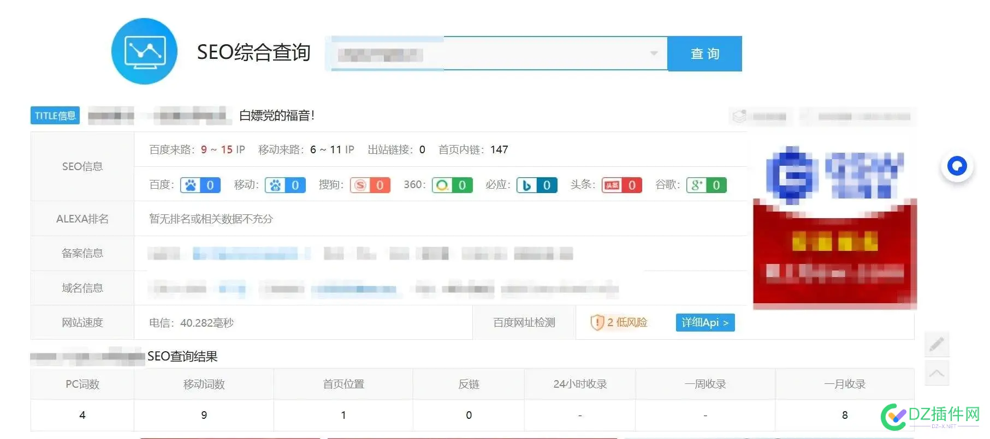Screen dimensions: 990x439
Task: Click the 一月收录 value 8
Action: 845,415
